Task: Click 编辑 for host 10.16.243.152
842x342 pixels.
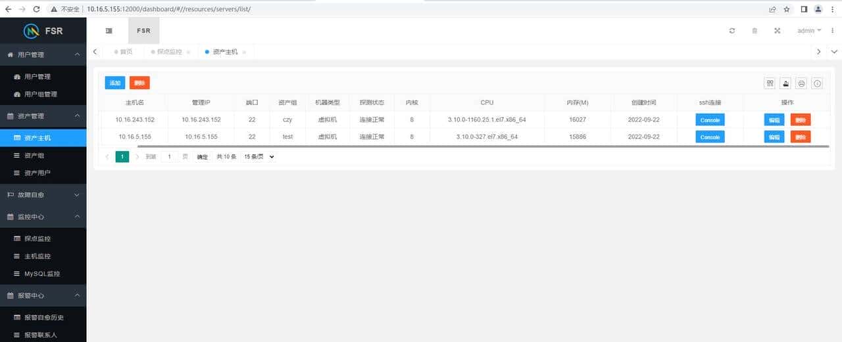Action: click(x=774, y=119)
